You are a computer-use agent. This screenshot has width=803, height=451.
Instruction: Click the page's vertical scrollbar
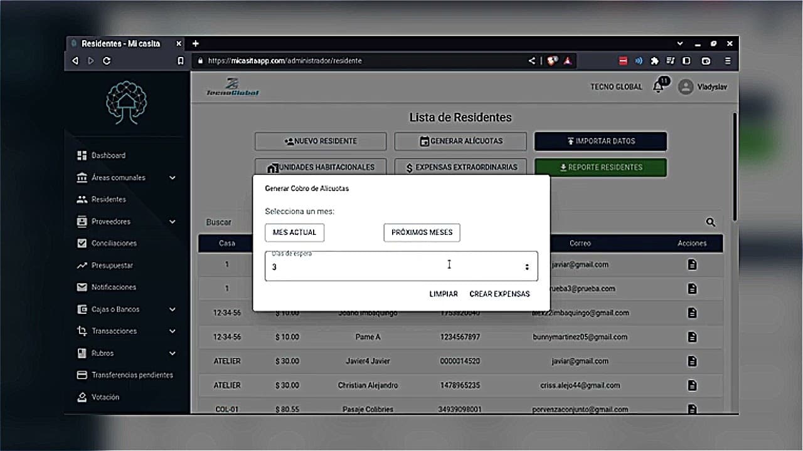(734, 167)
